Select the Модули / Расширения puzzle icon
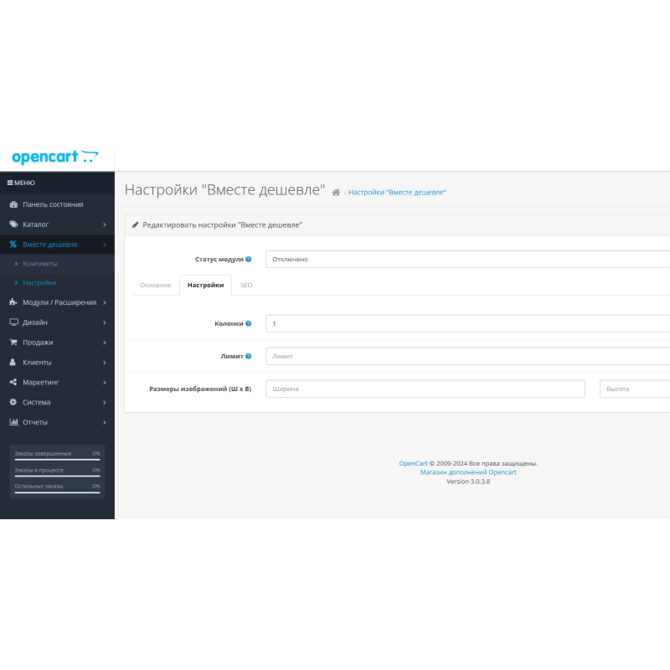 pyautogui.click(x=13, y=301)
